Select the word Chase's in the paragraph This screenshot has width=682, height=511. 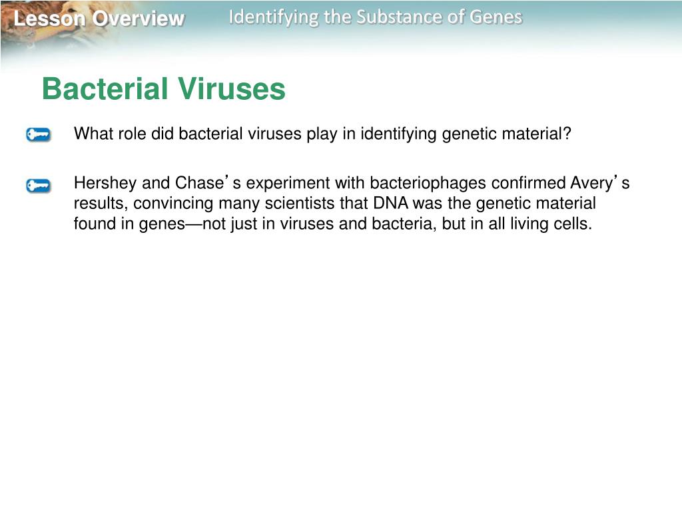coord(208,183)
